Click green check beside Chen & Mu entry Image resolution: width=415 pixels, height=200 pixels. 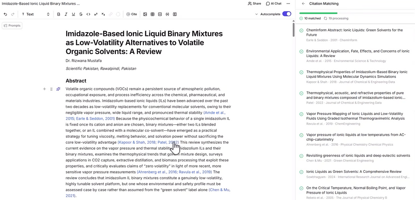click(301, 156)
